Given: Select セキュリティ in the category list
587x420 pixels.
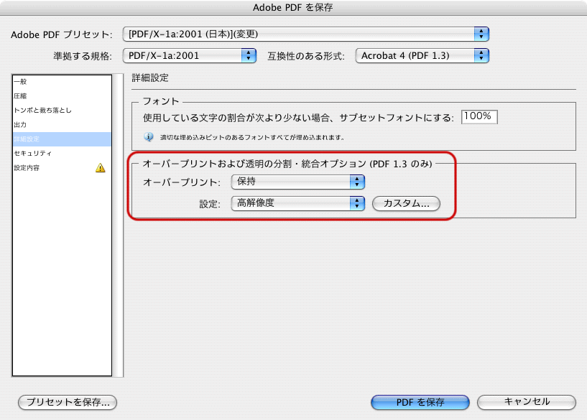Looking at the screenshot, I should tap(62, 154).
